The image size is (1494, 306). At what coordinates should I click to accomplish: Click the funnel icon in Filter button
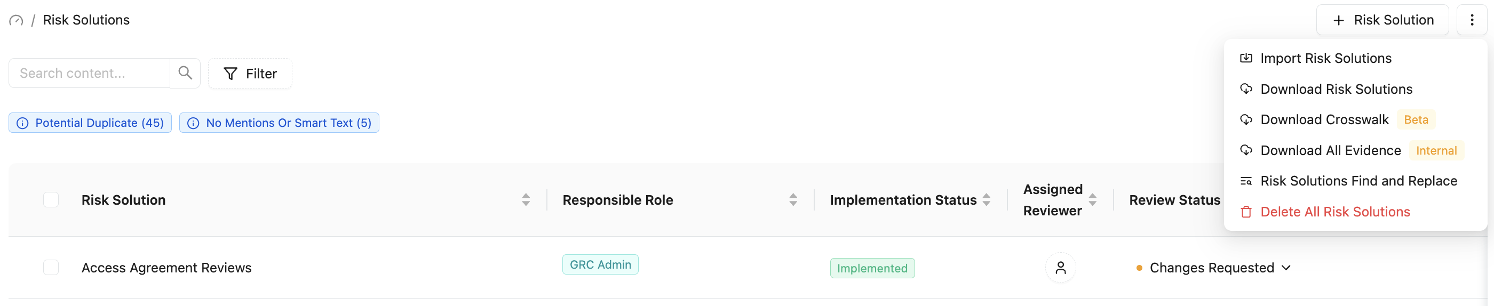coord(231,74)
